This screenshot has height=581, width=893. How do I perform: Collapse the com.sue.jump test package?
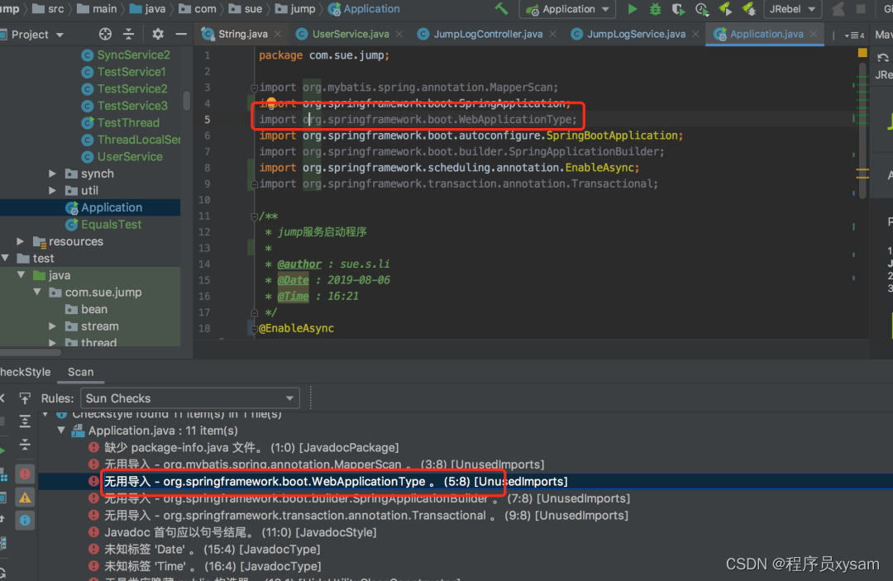tap(37, 292)
